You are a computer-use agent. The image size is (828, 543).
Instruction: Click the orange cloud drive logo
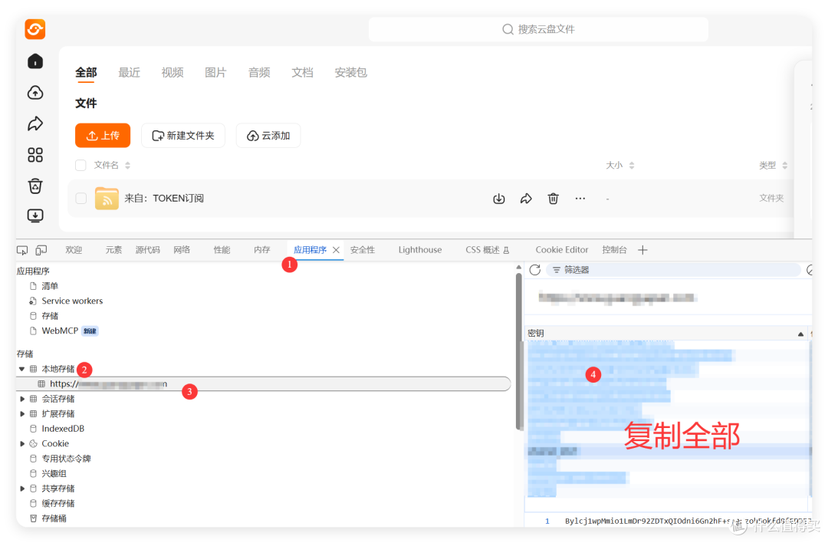34,29
